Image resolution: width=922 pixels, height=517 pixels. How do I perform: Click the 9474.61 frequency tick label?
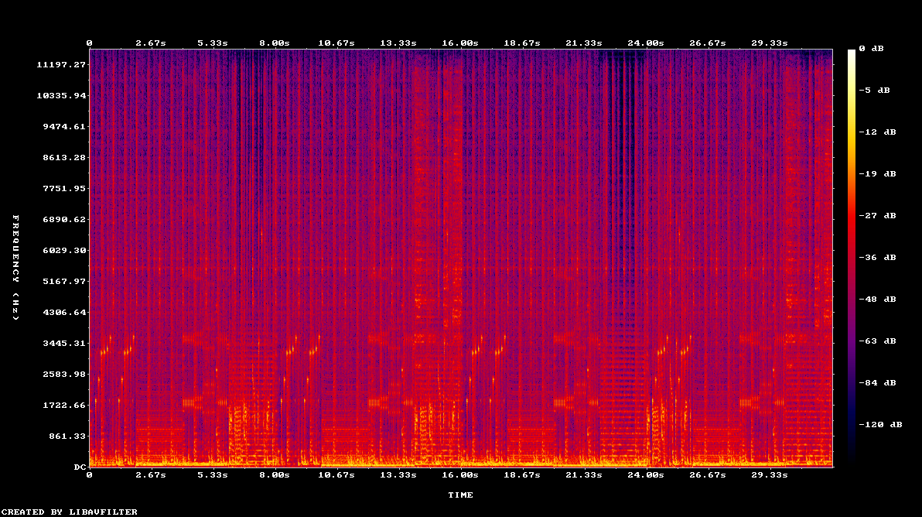(64, 126)
